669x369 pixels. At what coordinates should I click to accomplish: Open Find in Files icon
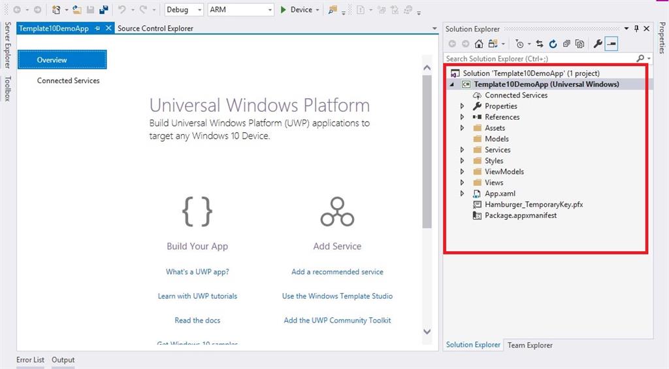pyautogui.click(x=333, y=10)
